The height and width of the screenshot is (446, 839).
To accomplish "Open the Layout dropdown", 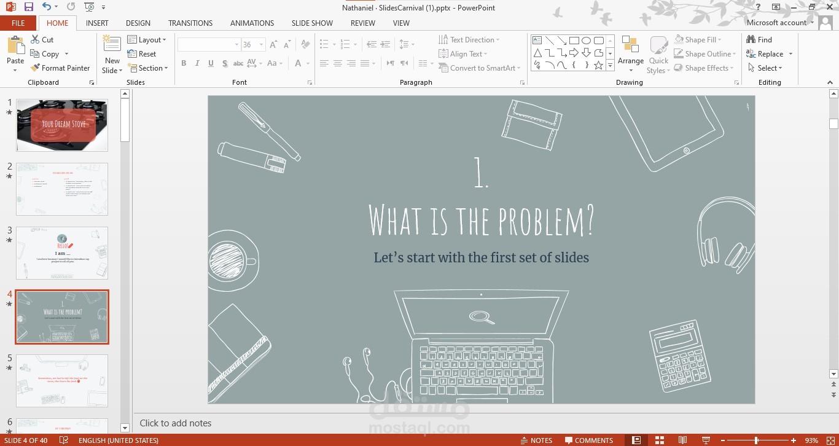I will 147,39.
